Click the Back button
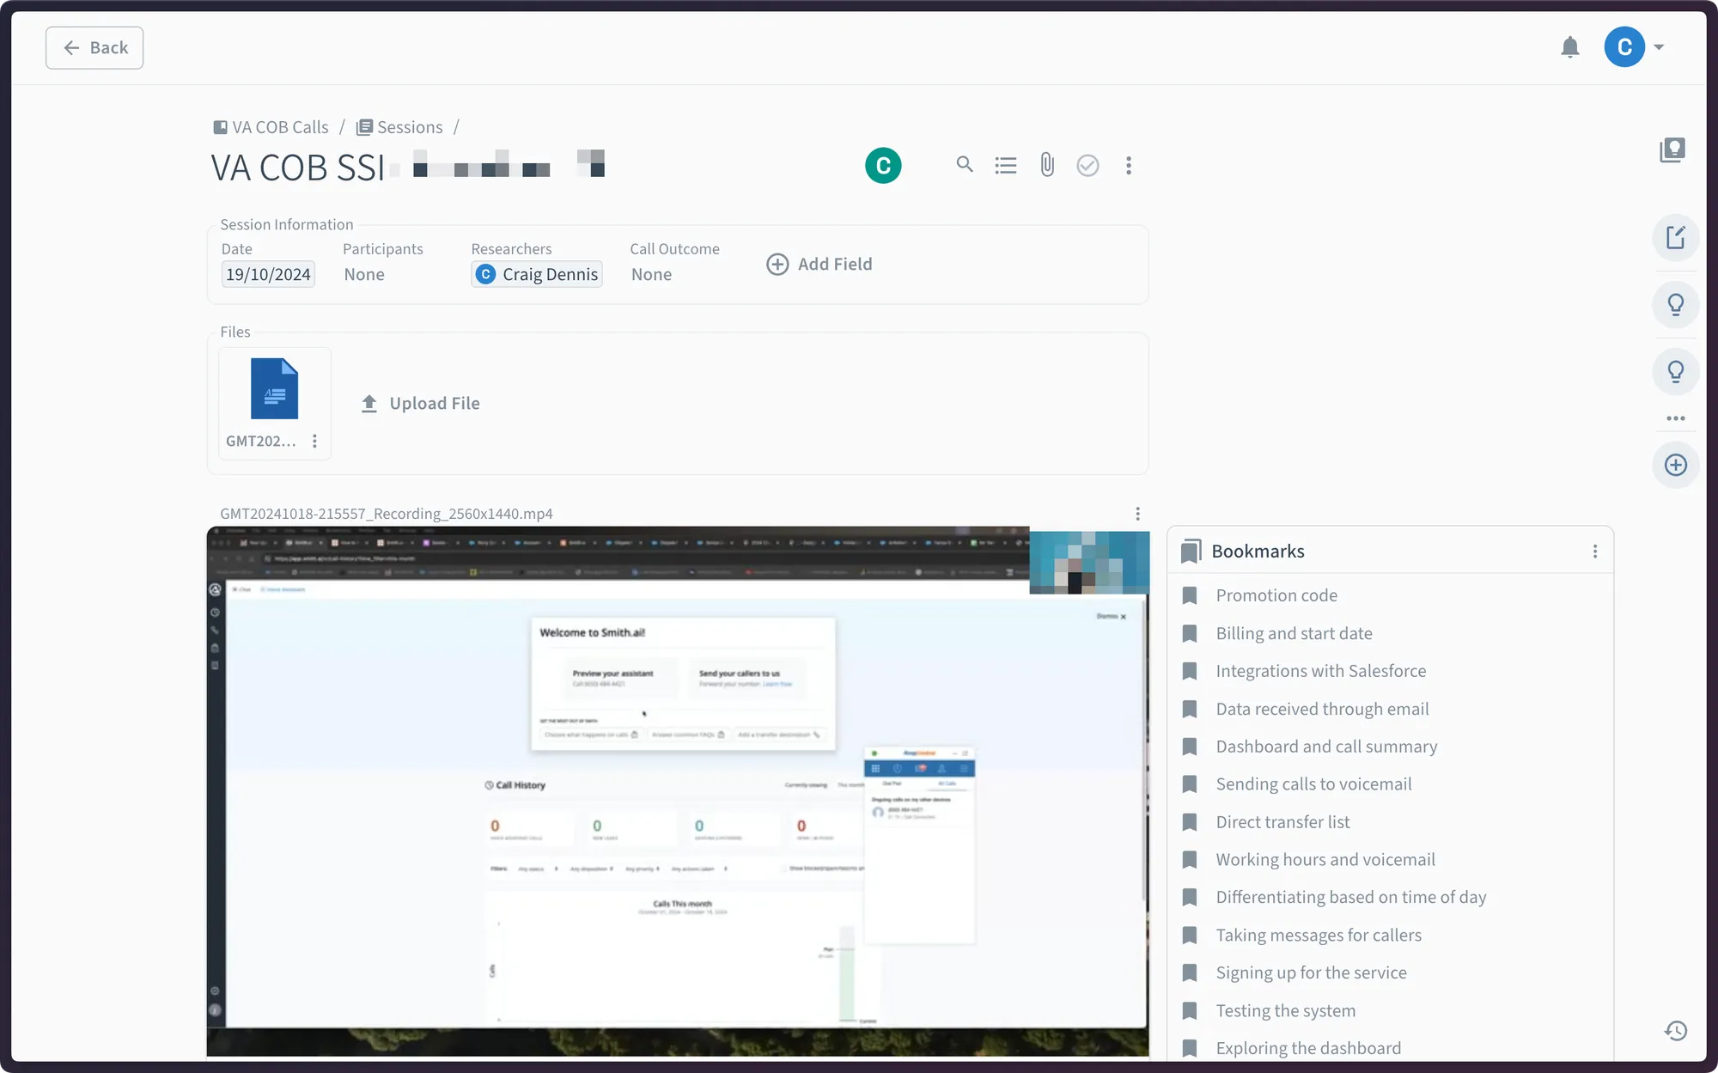The height and width of the screenshot is (1073, 1718). click(94, 47)
